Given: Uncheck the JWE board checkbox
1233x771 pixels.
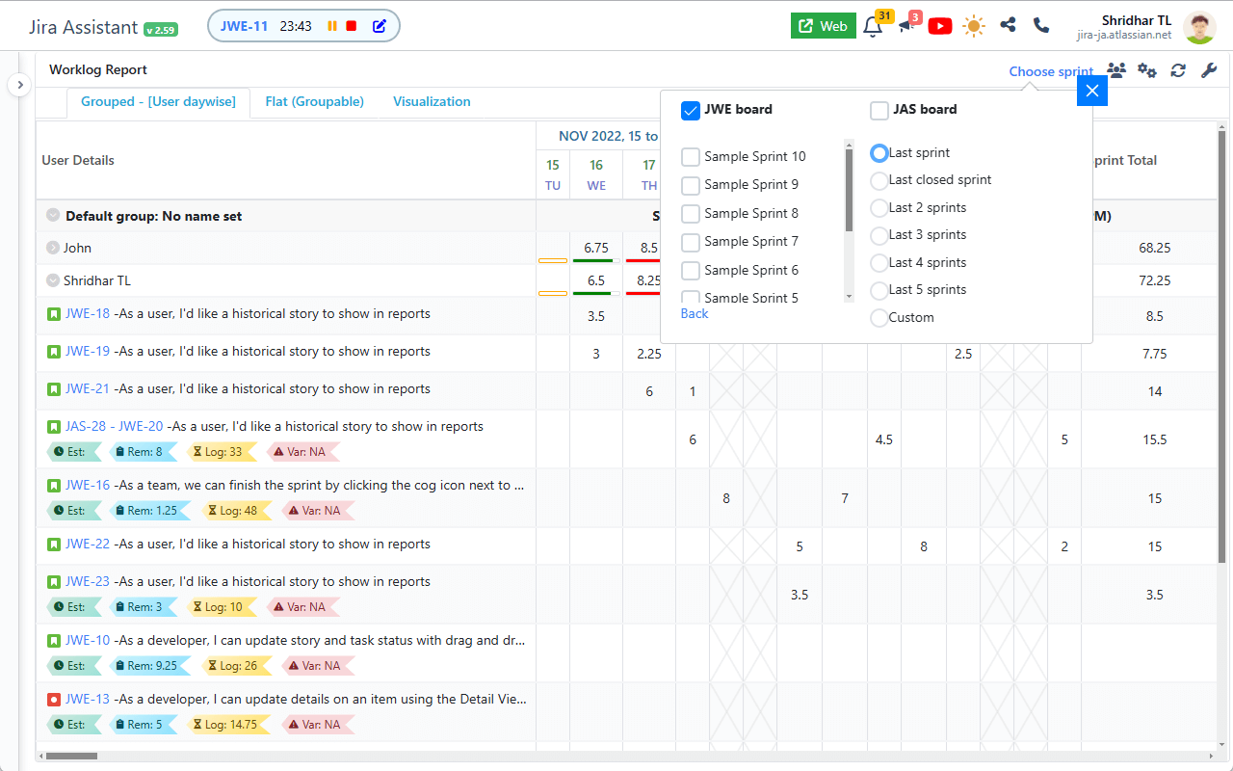Looking at the screenshot, I should coord(690,110).
